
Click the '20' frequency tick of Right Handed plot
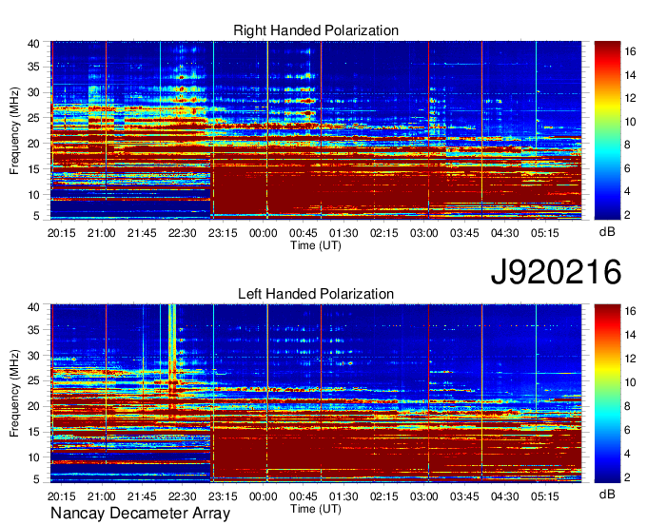point(33,144)
